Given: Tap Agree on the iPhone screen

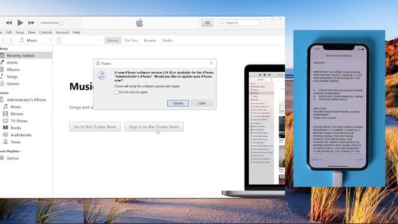Looking at the screenshot, I should tap(360, 159).
